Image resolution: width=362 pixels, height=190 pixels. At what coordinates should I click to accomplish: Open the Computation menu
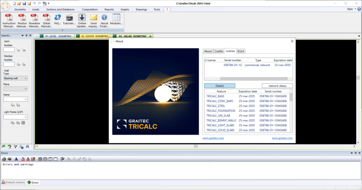click(x=90, y=10)
